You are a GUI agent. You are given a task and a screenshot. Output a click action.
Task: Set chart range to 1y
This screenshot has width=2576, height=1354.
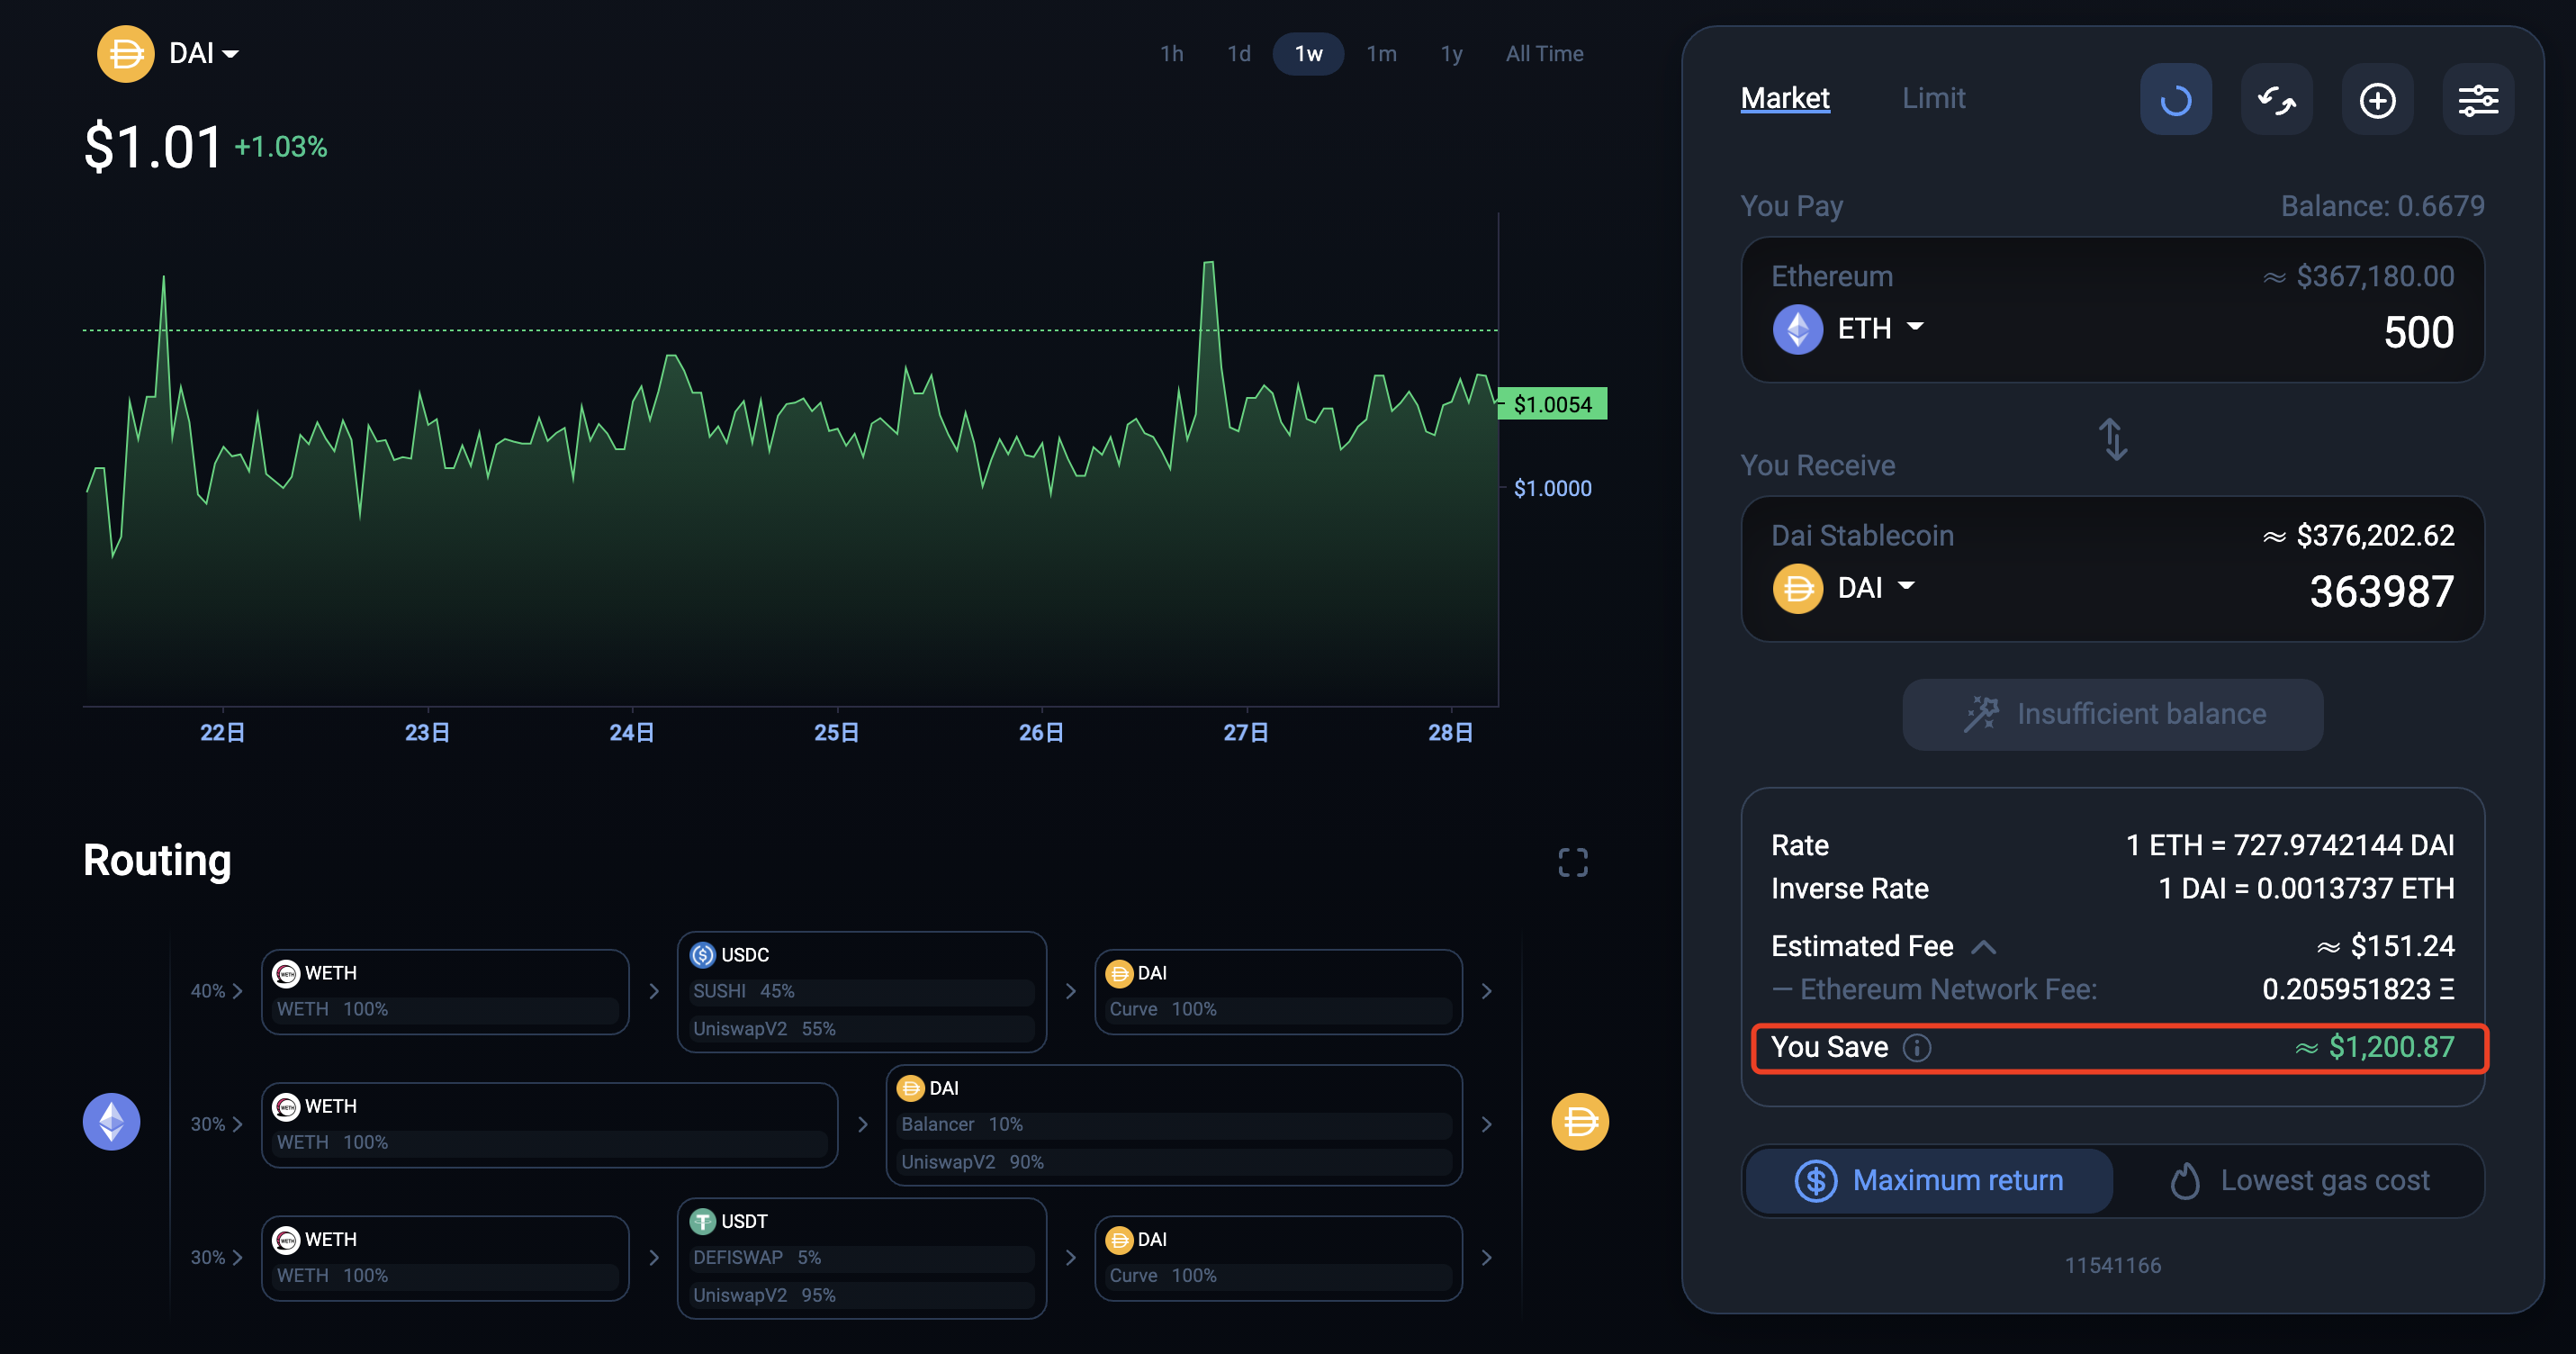point(1451,54)
